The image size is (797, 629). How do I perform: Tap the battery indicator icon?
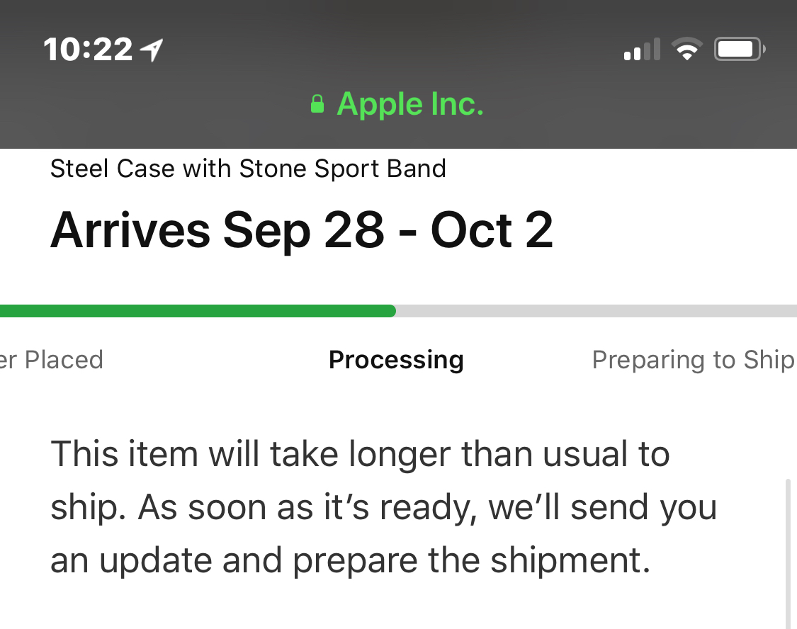pyautogui.click(x=740, y=50)
